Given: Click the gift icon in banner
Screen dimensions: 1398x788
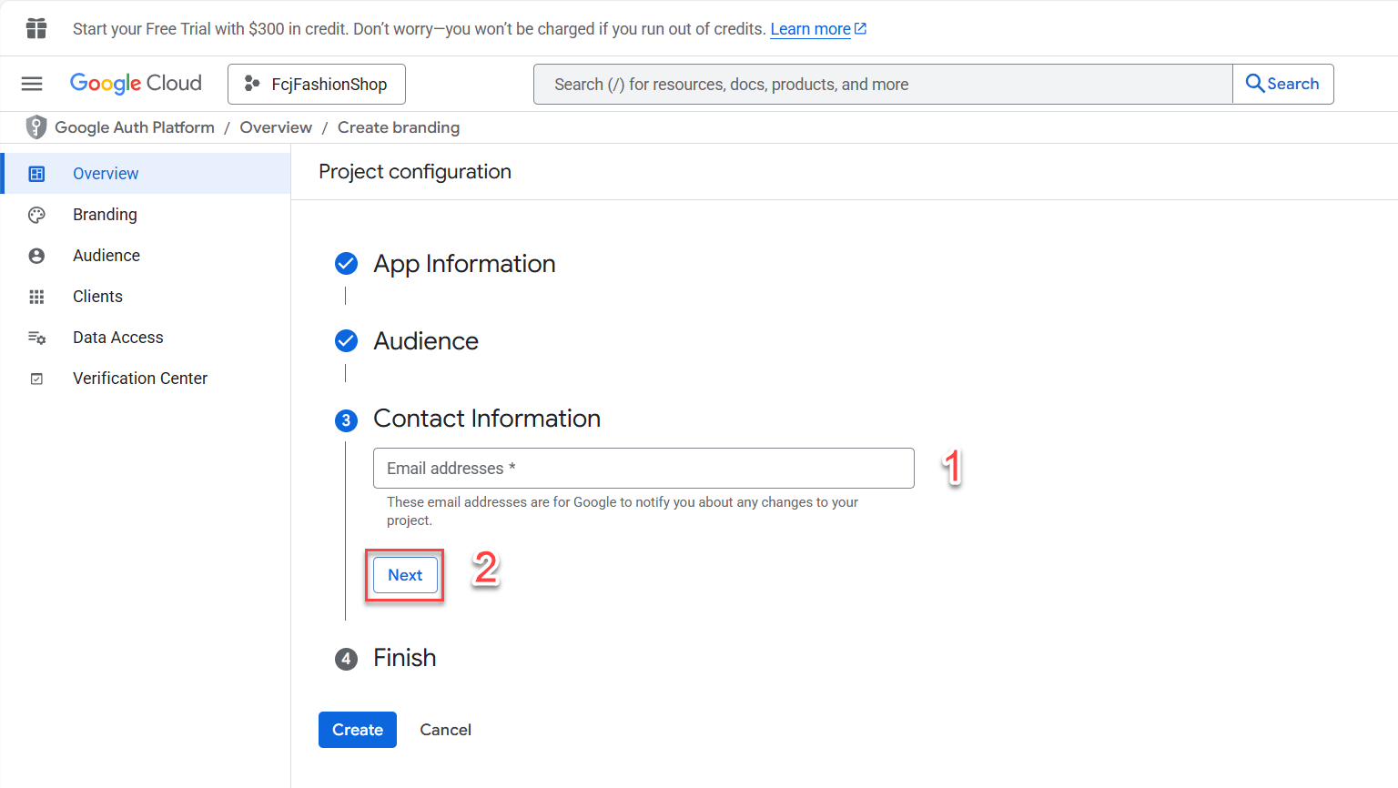Looking at the screenshot, I should 36,28.
